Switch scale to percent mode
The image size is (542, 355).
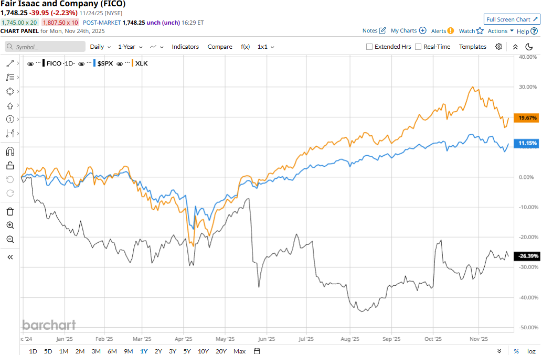(516, 351)
